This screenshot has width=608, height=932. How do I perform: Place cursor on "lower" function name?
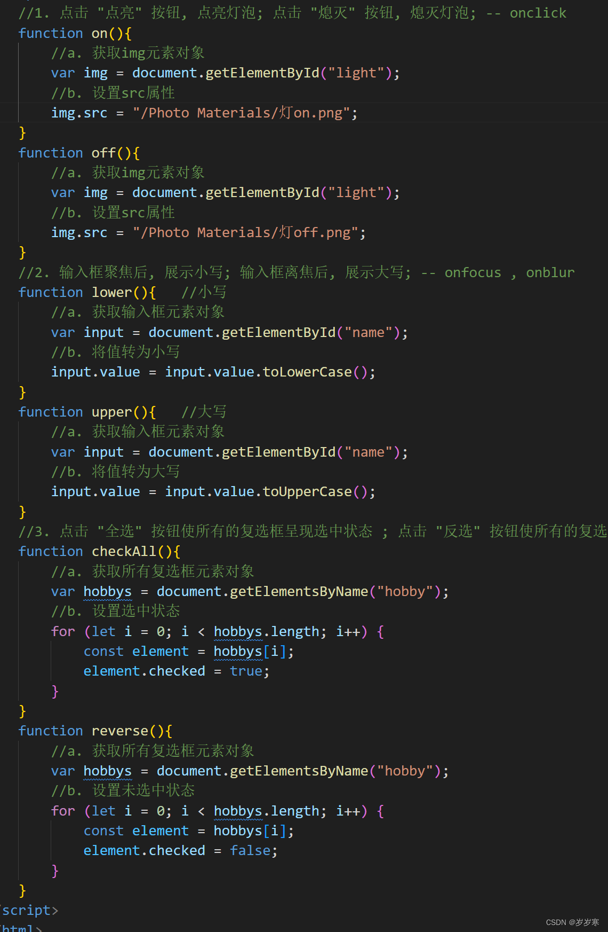[x=112, y=292]
